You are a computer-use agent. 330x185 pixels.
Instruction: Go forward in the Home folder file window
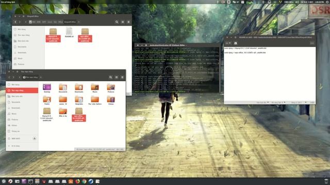click(x=13, y=77)
